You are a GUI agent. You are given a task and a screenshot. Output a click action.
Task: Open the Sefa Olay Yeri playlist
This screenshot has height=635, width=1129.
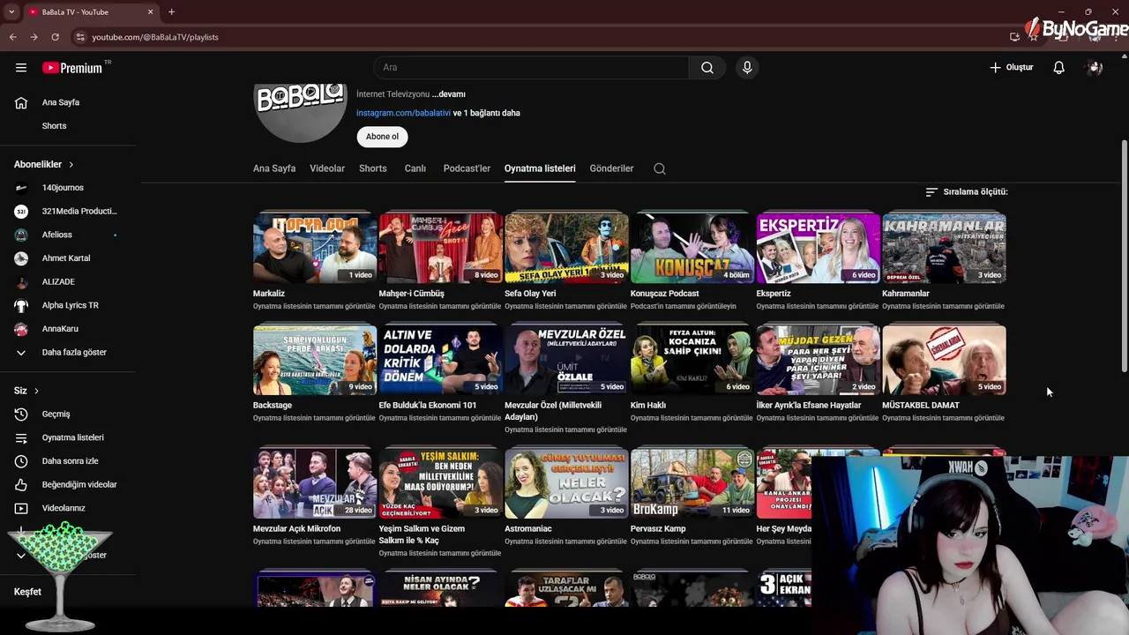tap(566, 249)
